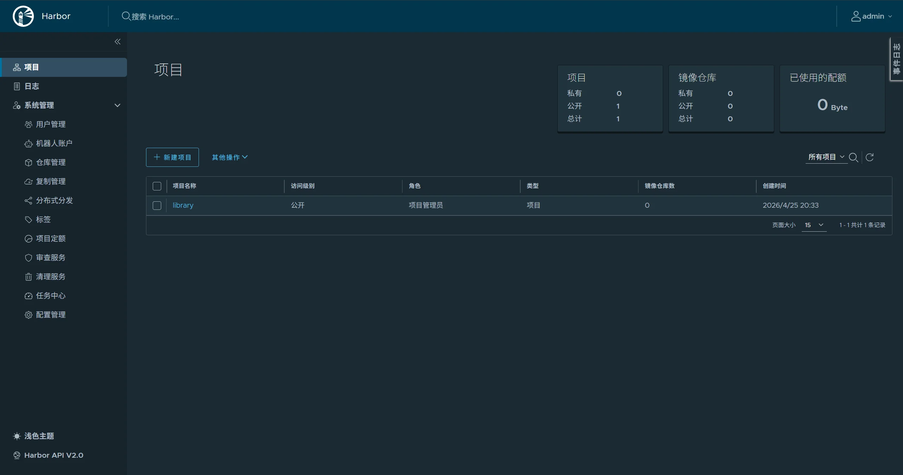Click the 项目管理员 role cell

pyautogui.click(x=426, y=205)
